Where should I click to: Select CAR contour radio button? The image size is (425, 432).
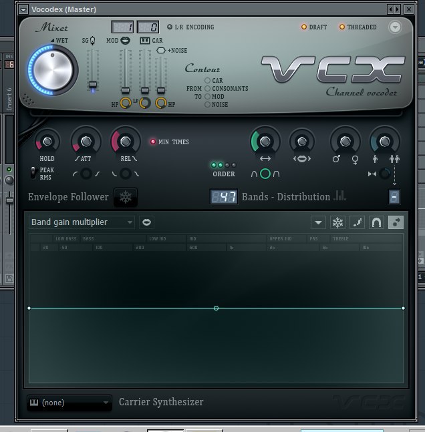point(207,80)
